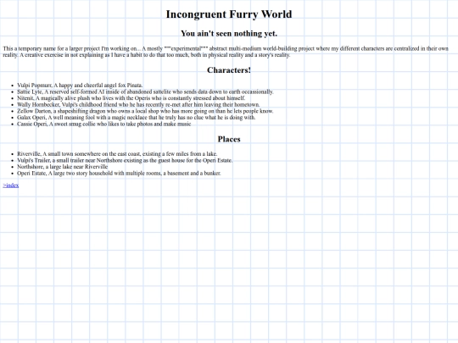Click the Operi Estate place entry
The height and width of the screenshot is (343, 458).
pos(119,173)
